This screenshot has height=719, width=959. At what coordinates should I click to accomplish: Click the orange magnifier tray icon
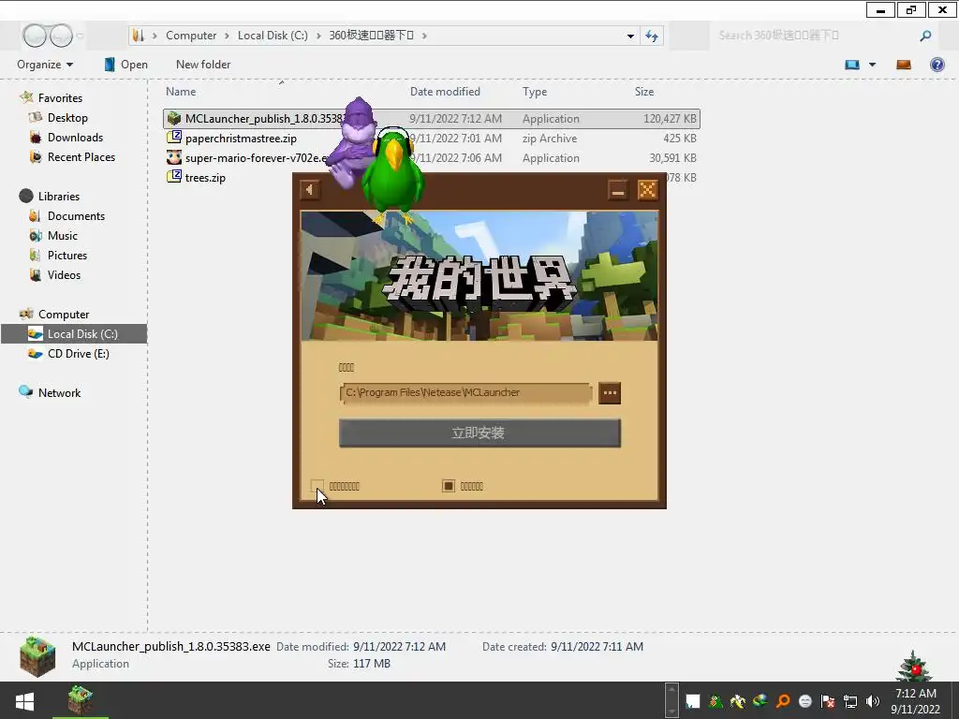783,701
